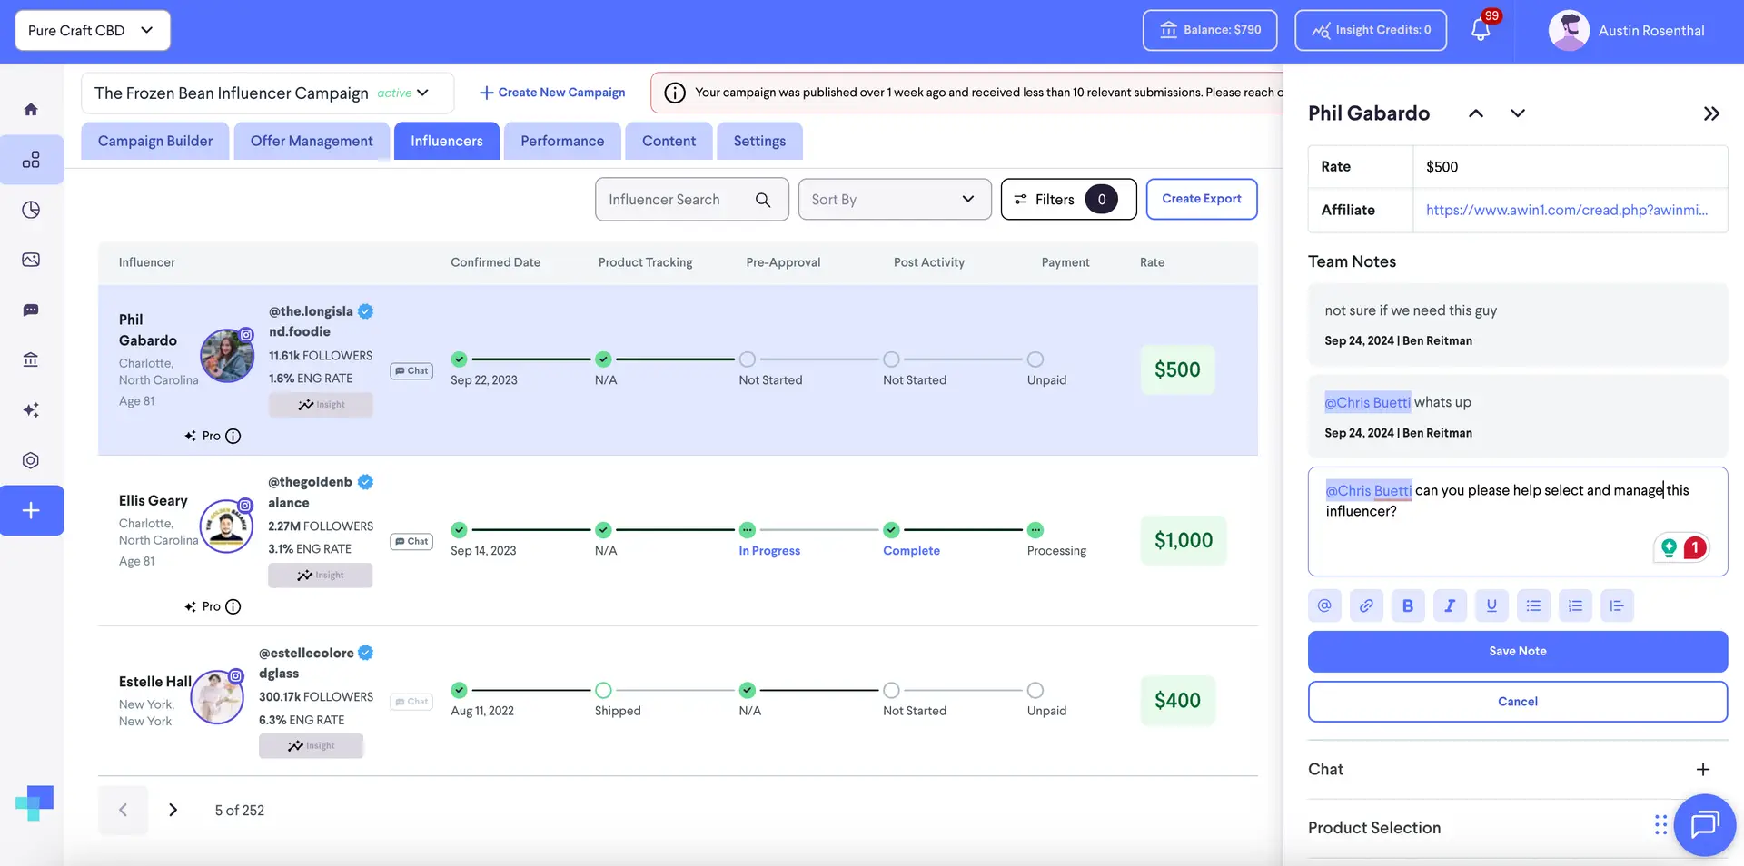Expand the Chat section in the side panel
This screenshot has height=866, width=1744.
(1702, 770)
